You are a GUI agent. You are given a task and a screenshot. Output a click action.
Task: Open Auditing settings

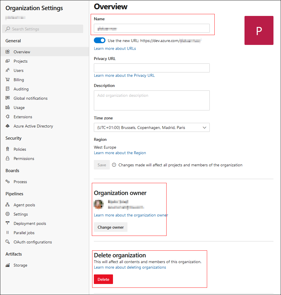[x=45, y=89]
